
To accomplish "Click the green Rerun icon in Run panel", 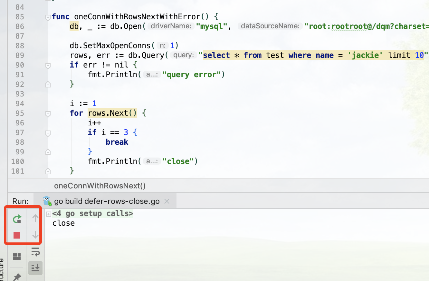I will (x=17, y=219).
